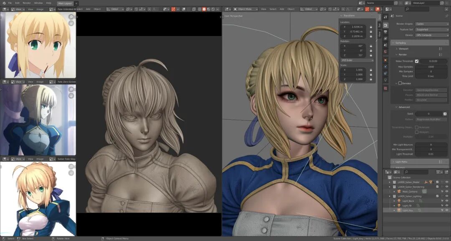451x241 pixels.
Task: Enable the Denoise checkbox
Action: (400, 83)
